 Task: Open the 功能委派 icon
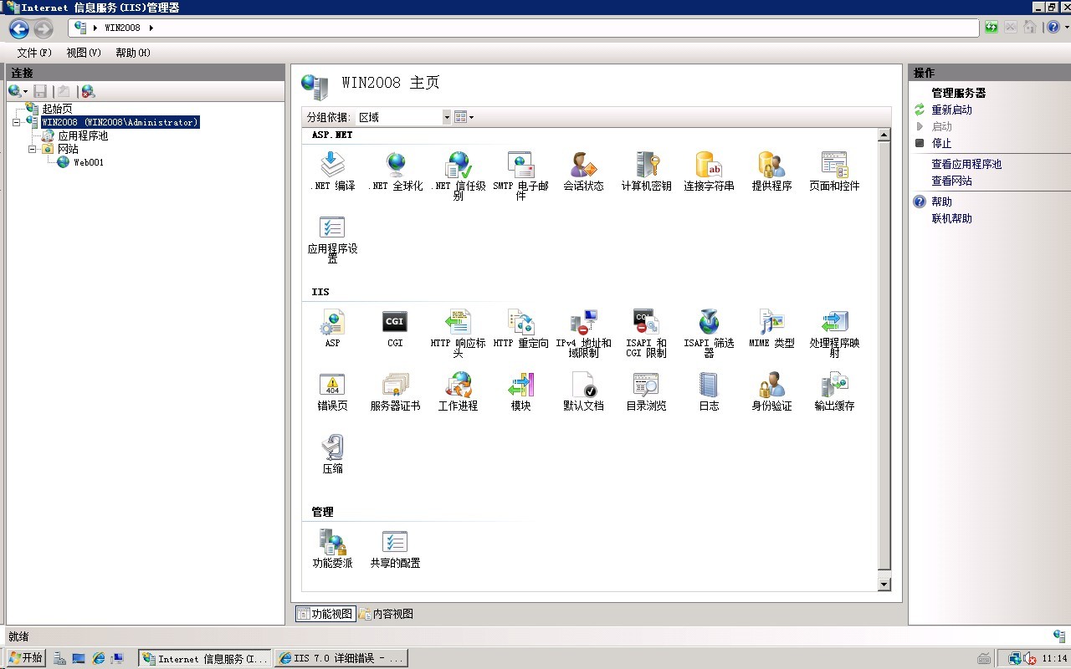332,543
